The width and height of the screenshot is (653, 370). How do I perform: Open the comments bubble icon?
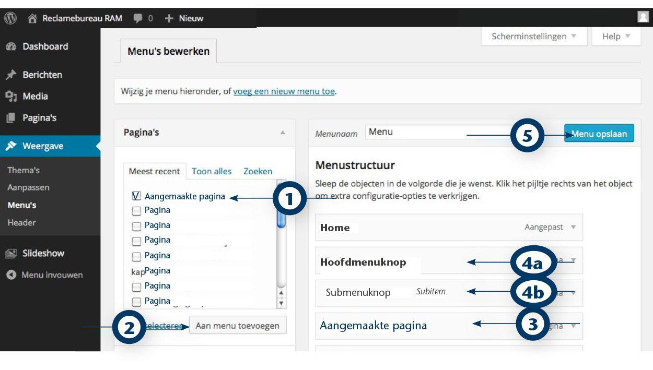[138, 18]
